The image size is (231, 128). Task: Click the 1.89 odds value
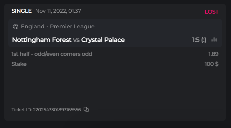pos(213,54)
